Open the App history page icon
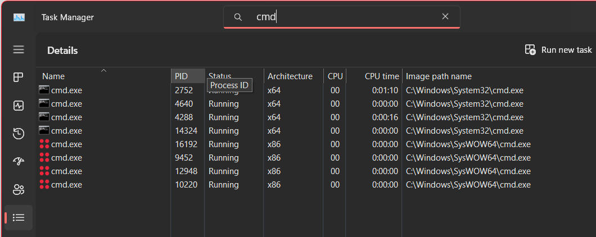Screen dimensions: 596x237 19,133
